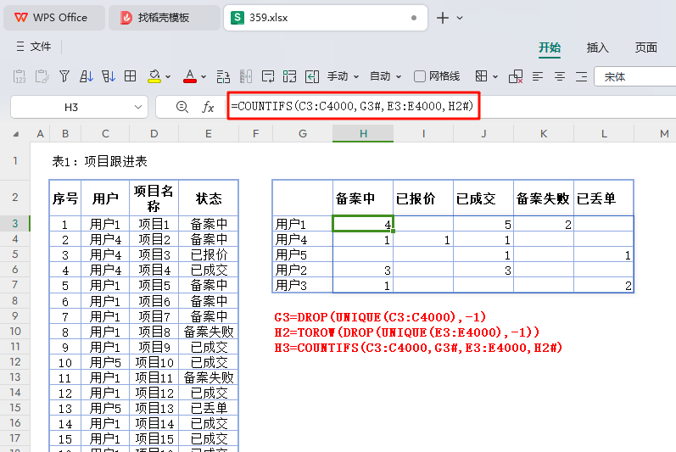Click the 项目13 cell
Screen dimensions: 676x452
(x=154, y=408)
